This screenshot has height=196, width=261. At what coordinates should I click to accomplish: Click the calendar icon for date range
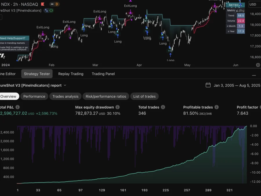208,85
